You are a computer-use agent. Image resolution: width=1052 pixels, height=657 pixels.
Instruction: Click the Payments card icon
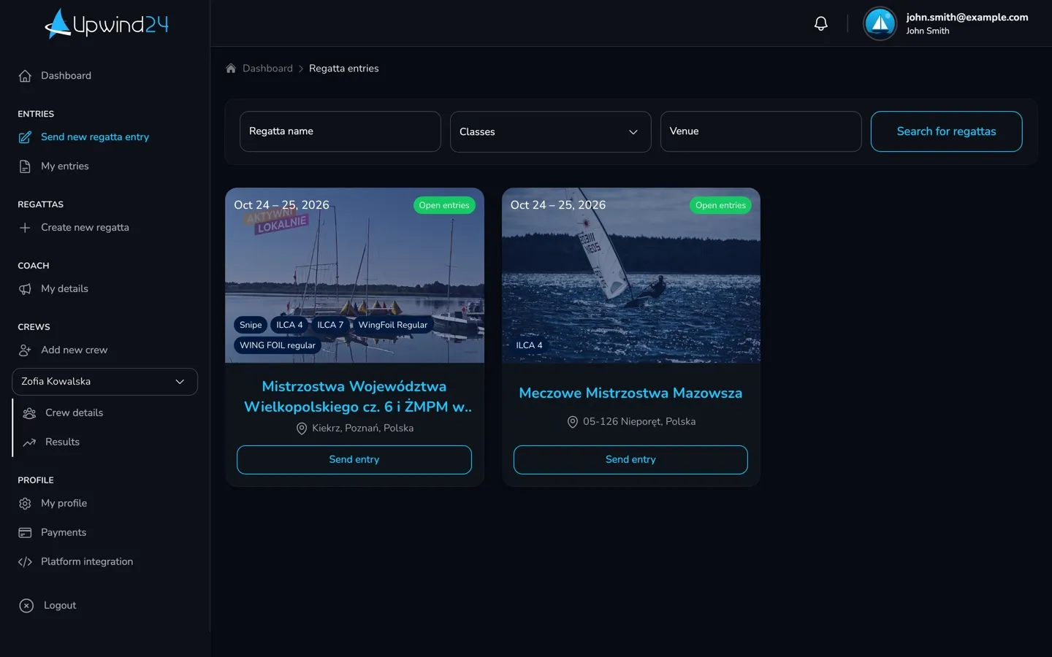pos(25,533)
